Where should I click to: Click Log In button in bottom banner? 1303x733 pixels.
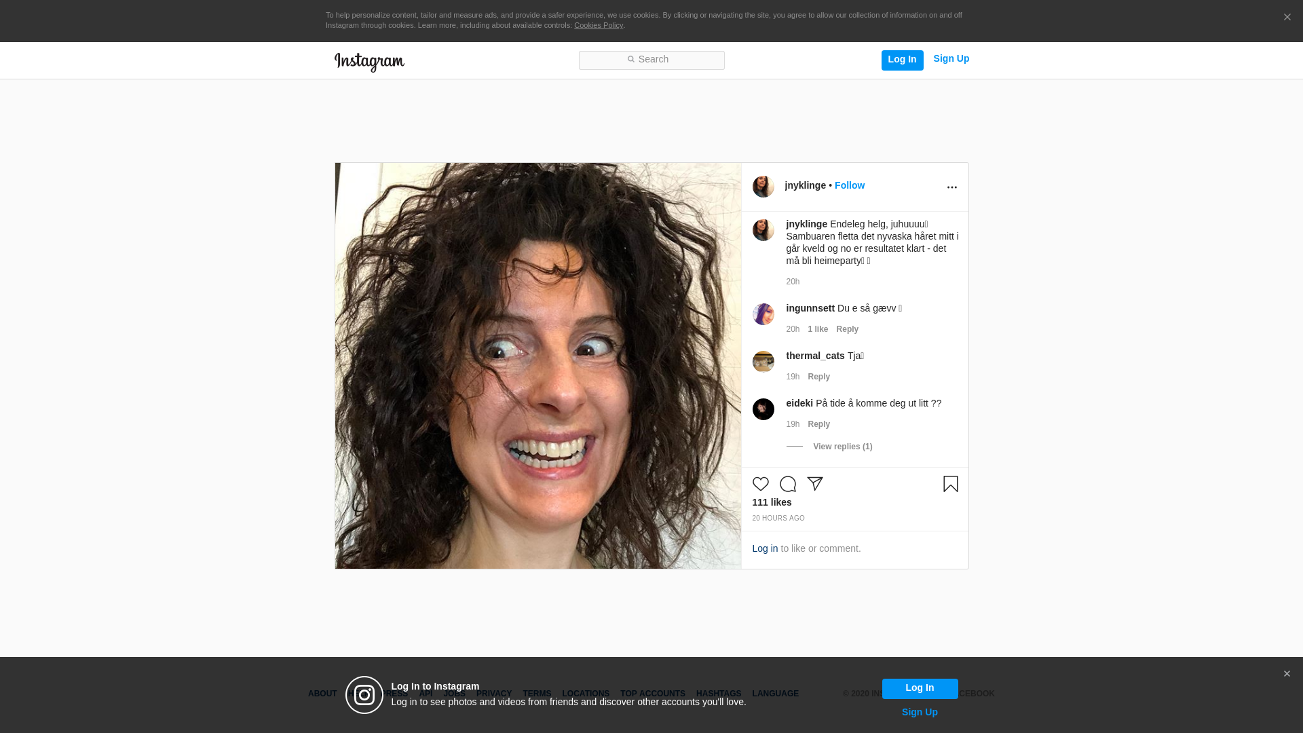coord(920,688)
